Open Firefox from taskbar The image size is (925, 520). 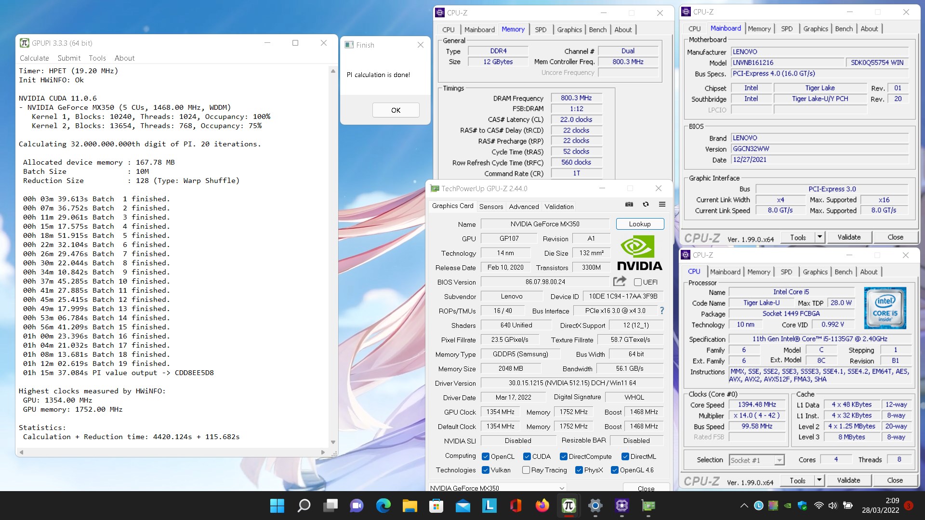pyautogui.click(x=542, y=506)
